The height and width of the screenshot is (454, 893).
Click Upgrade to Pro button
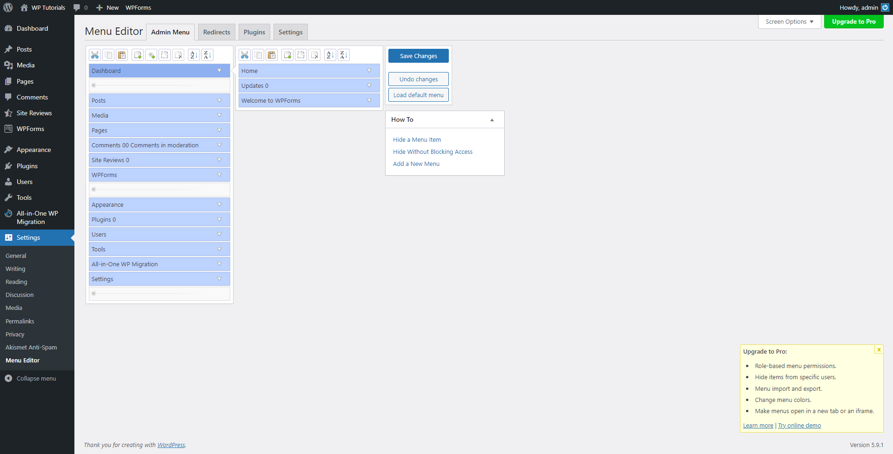[854, 21]
